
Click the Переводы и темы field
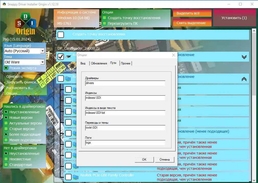click(x=125, y=128)
